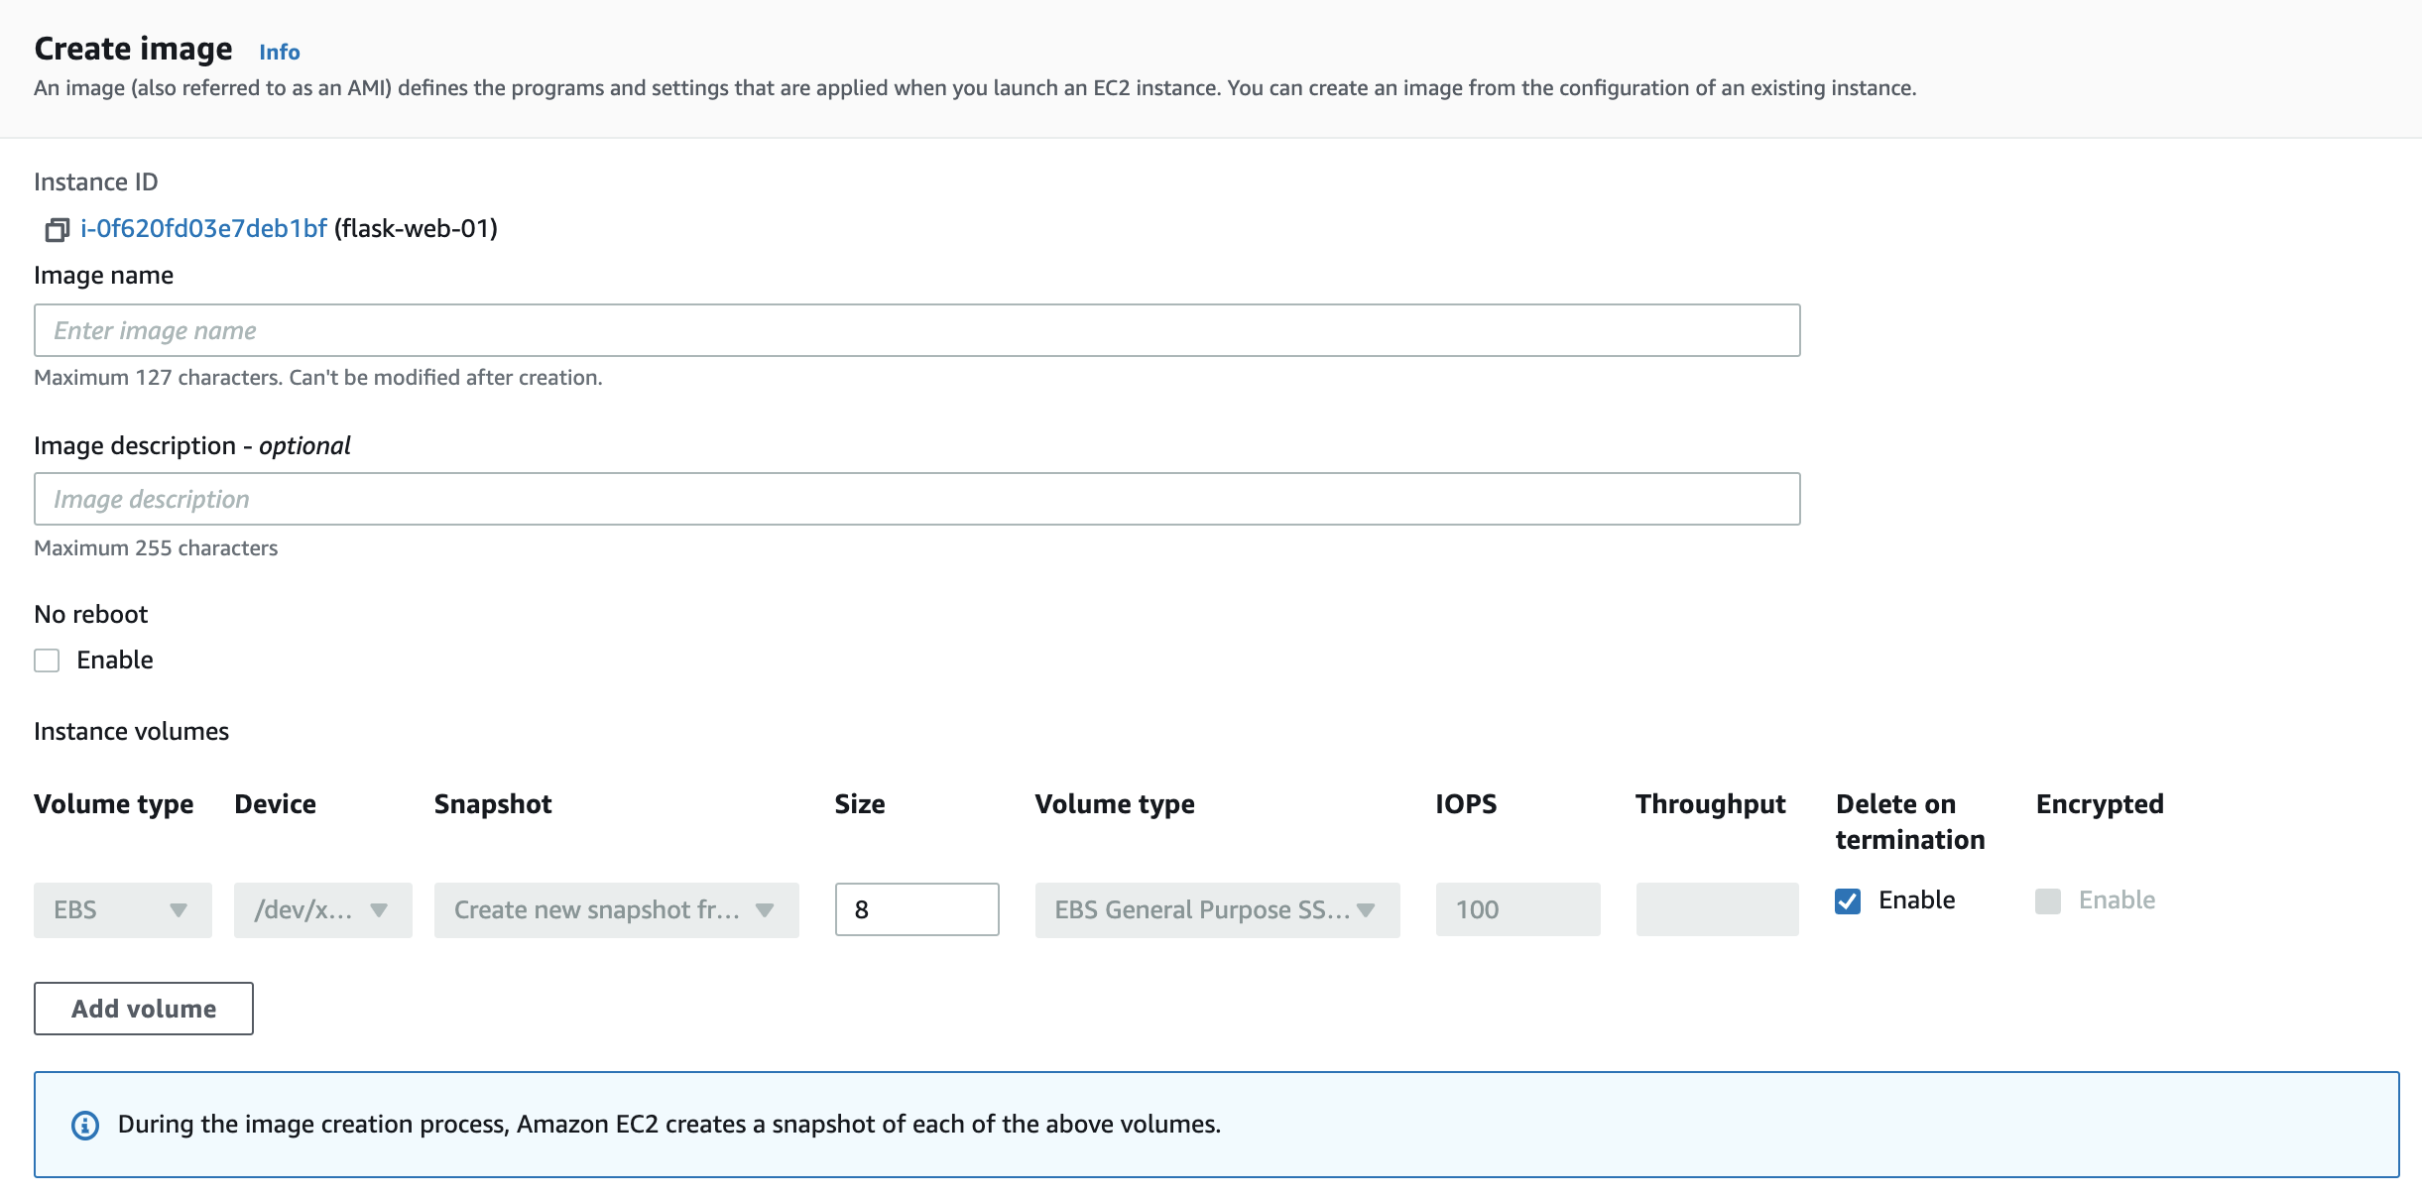2422x1198 pixels.
Task: Click the info circle icon in snapshot notice
Action: tap(85, 1125)
